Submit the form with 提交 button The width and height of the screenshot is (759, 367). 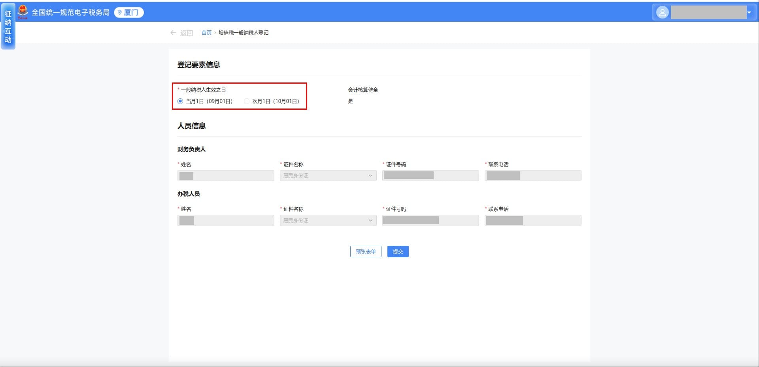(x=398, y=252)
